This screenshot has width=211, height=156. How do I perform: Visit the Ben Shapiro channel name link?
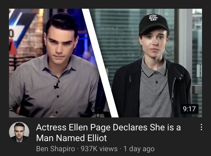(x=55, y=149)
